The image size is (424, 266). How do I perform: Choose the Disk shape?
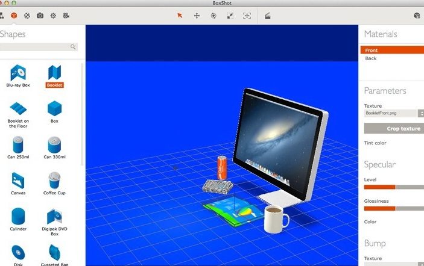pyautogui.click(x=18, y=255)
